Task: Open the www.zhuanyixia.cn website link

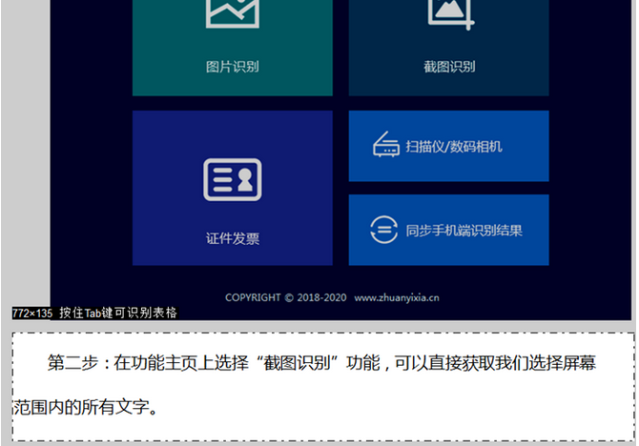Action: (397, 297)
